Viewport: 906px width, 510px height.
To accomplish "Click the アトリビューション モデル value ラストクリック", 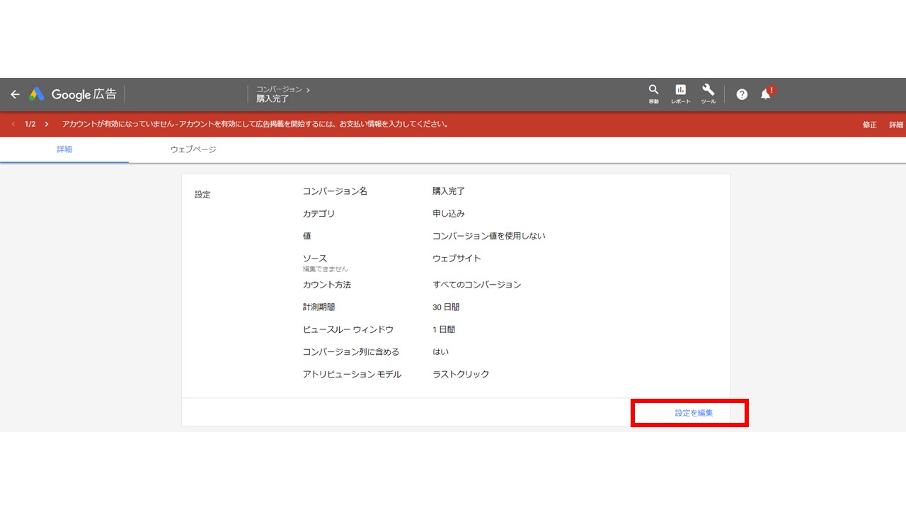I will pyautogui.click(x=461, y=374).
